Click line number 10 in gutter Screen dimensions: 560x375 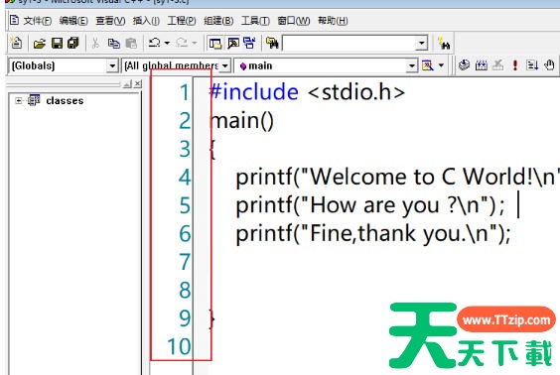(179, 346)
